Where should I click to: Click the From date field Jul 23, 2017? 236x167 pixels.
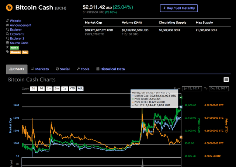click(x=192, y=88)
